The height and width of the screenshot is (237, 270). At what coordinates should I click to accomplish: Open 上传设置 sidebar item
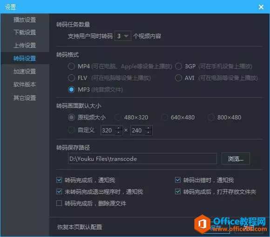pos(25,46)
